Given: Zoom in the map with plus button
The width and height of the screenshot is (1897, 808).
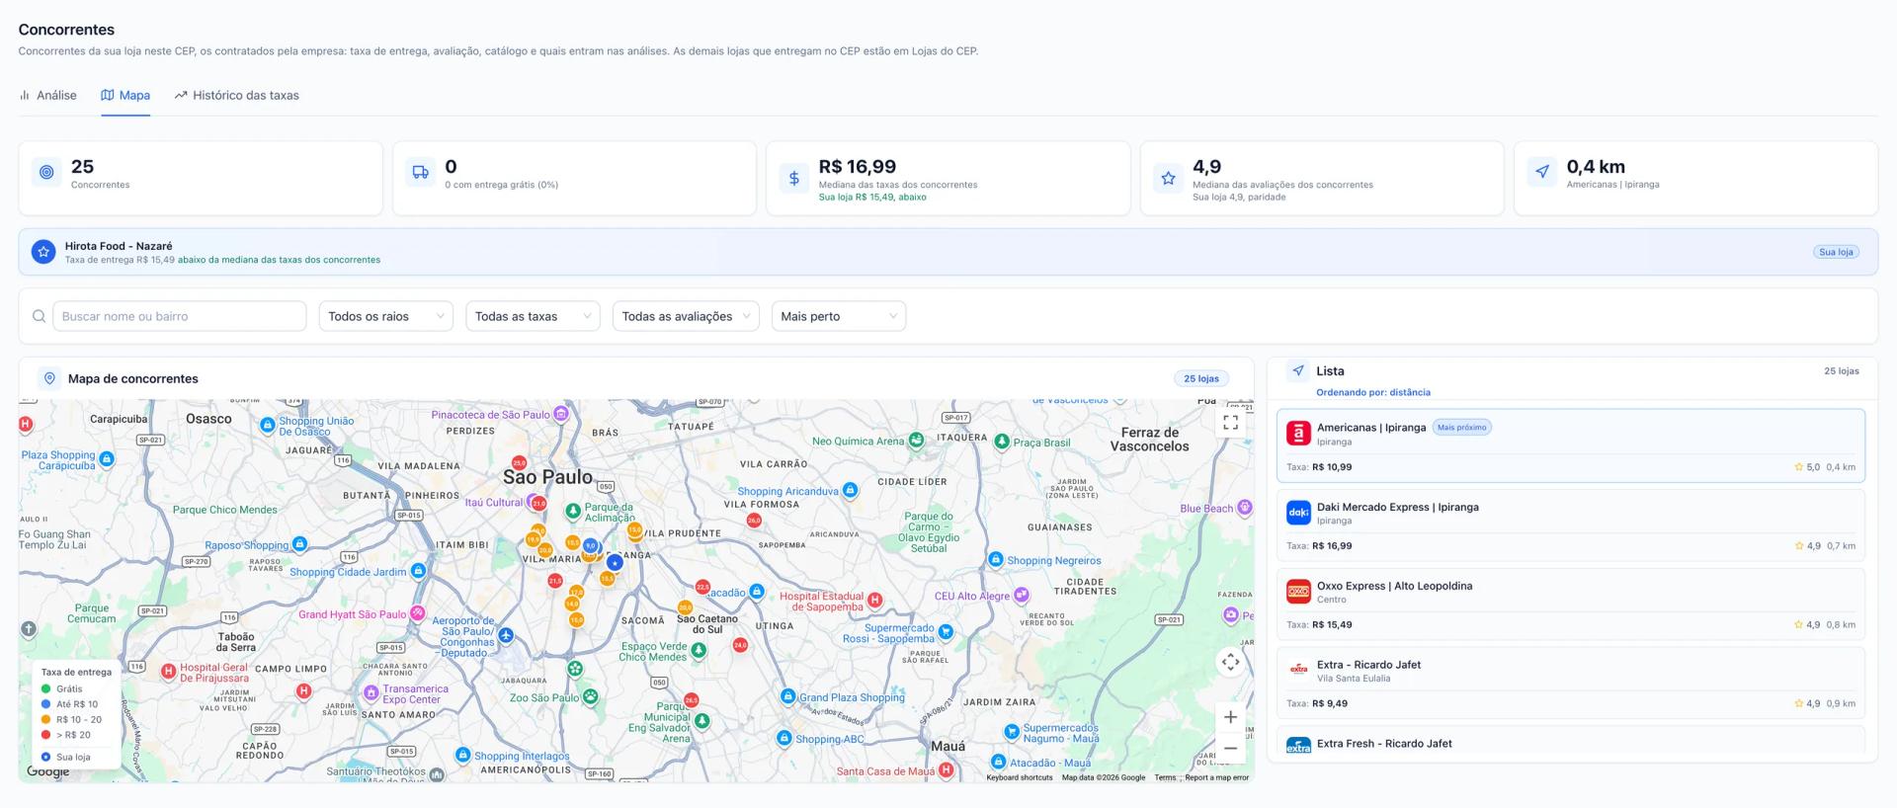Looking at the screenshot, I should tap(1230, 717).
